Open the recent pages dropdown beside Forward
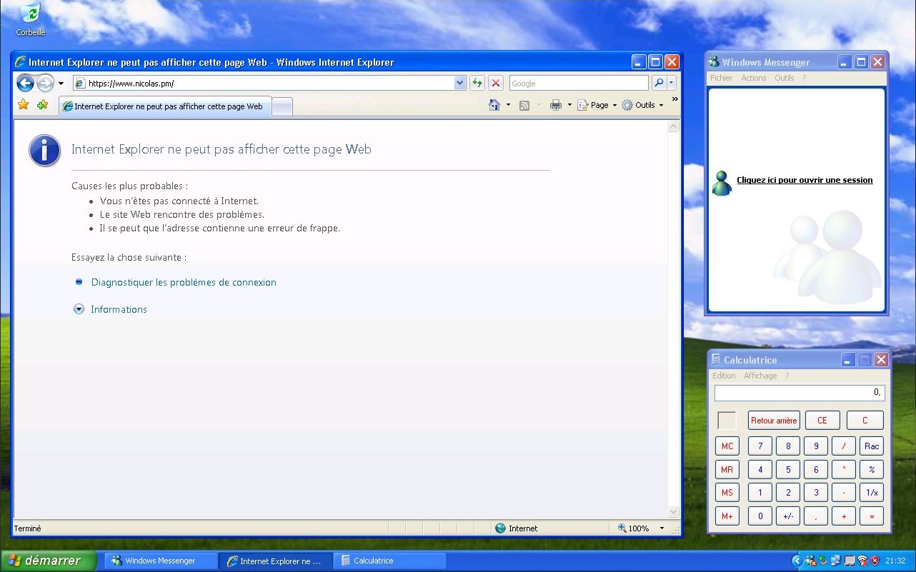916x572 pixels. tap(61, 84)
